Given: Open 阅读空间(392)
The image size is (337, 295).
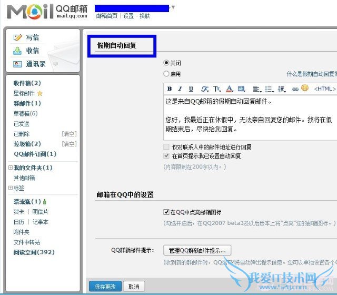Looking at the screenshot, I should point(34,252).
